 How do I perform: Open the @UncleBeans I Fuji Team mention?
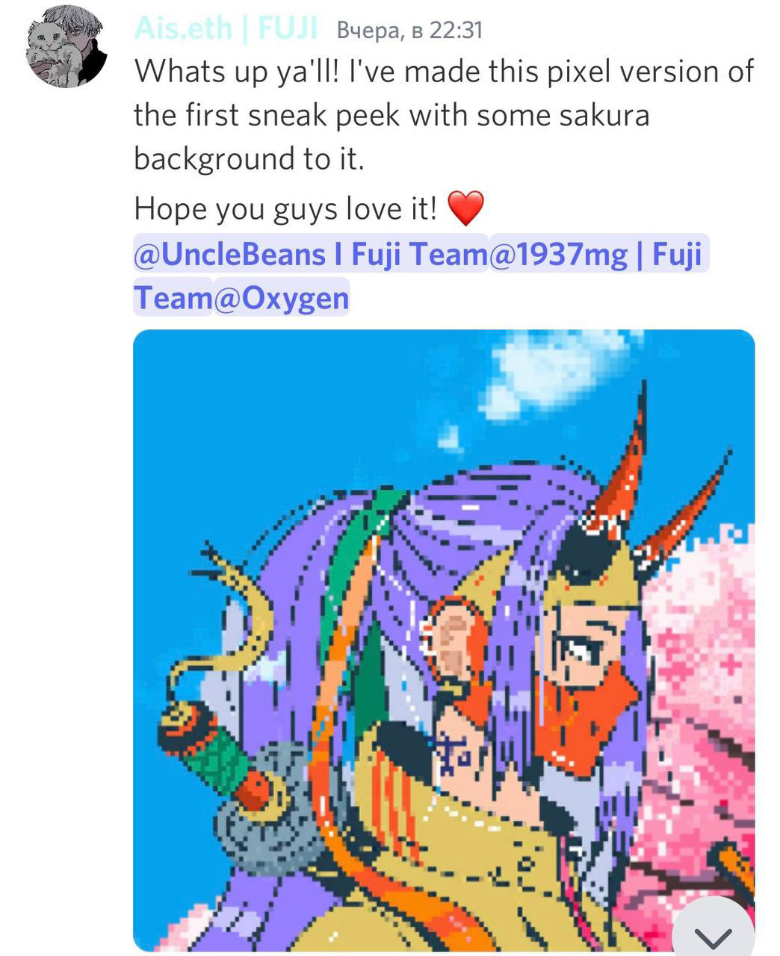(x=311, y=254)
